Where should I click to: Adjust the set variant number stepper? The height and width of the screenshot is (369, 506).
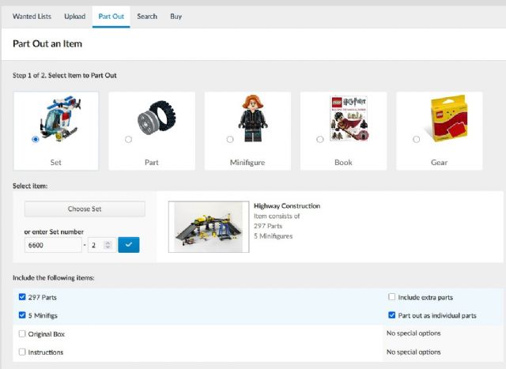(108, 245)
